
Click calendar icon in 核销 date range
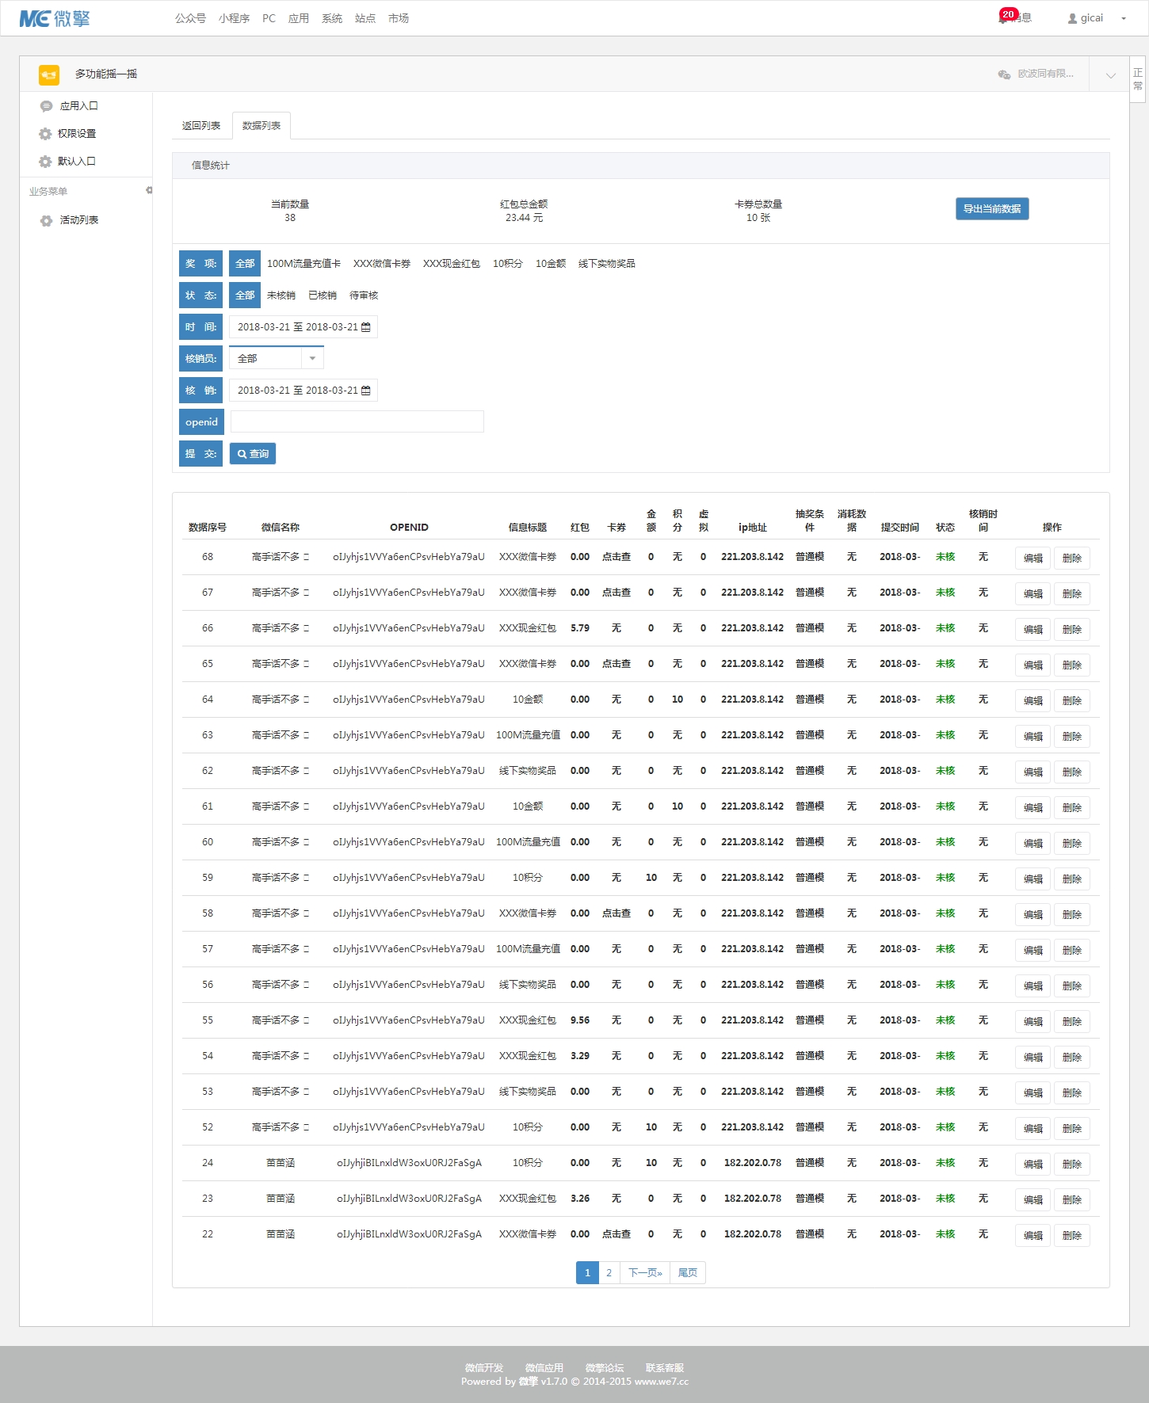(366, 391)
